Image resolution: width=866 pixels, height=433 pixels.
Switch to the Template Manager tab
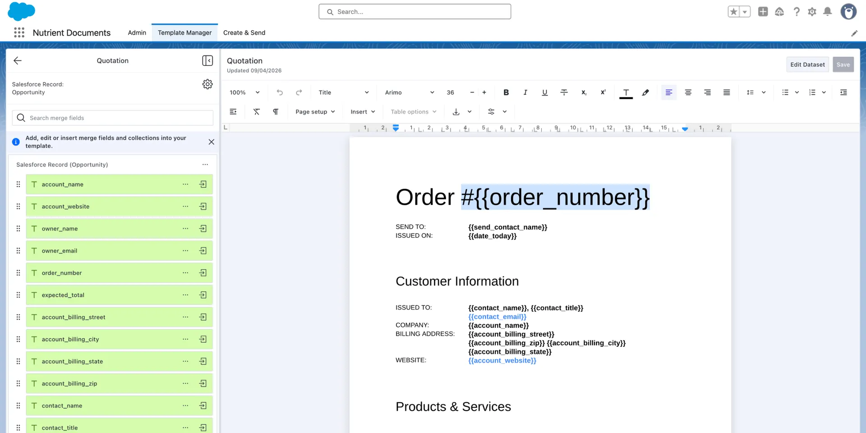pyautogui.click(x=184, y=32)
